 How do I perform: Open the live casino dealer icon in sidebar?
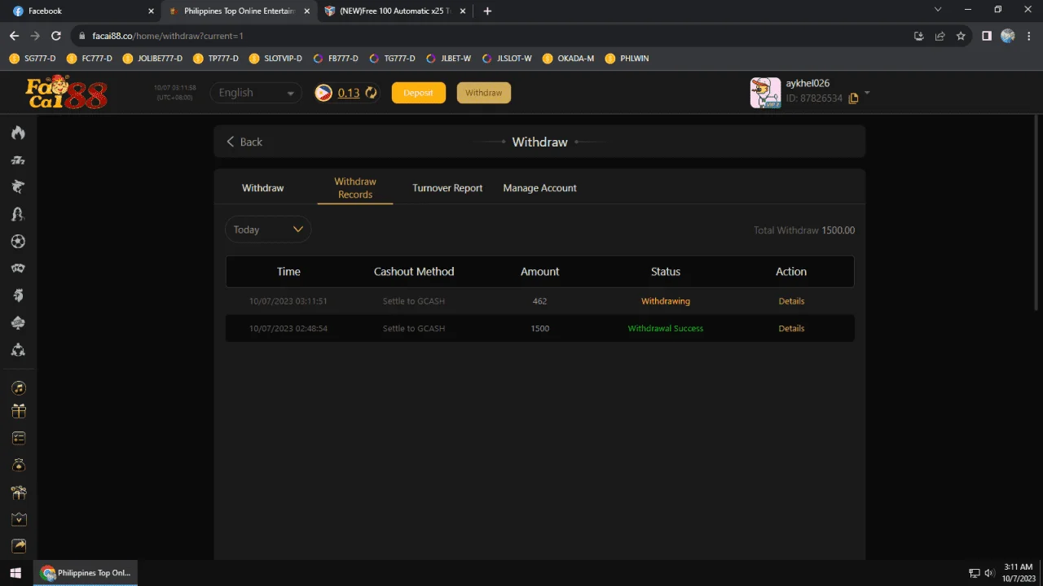[x=18, y=214]
